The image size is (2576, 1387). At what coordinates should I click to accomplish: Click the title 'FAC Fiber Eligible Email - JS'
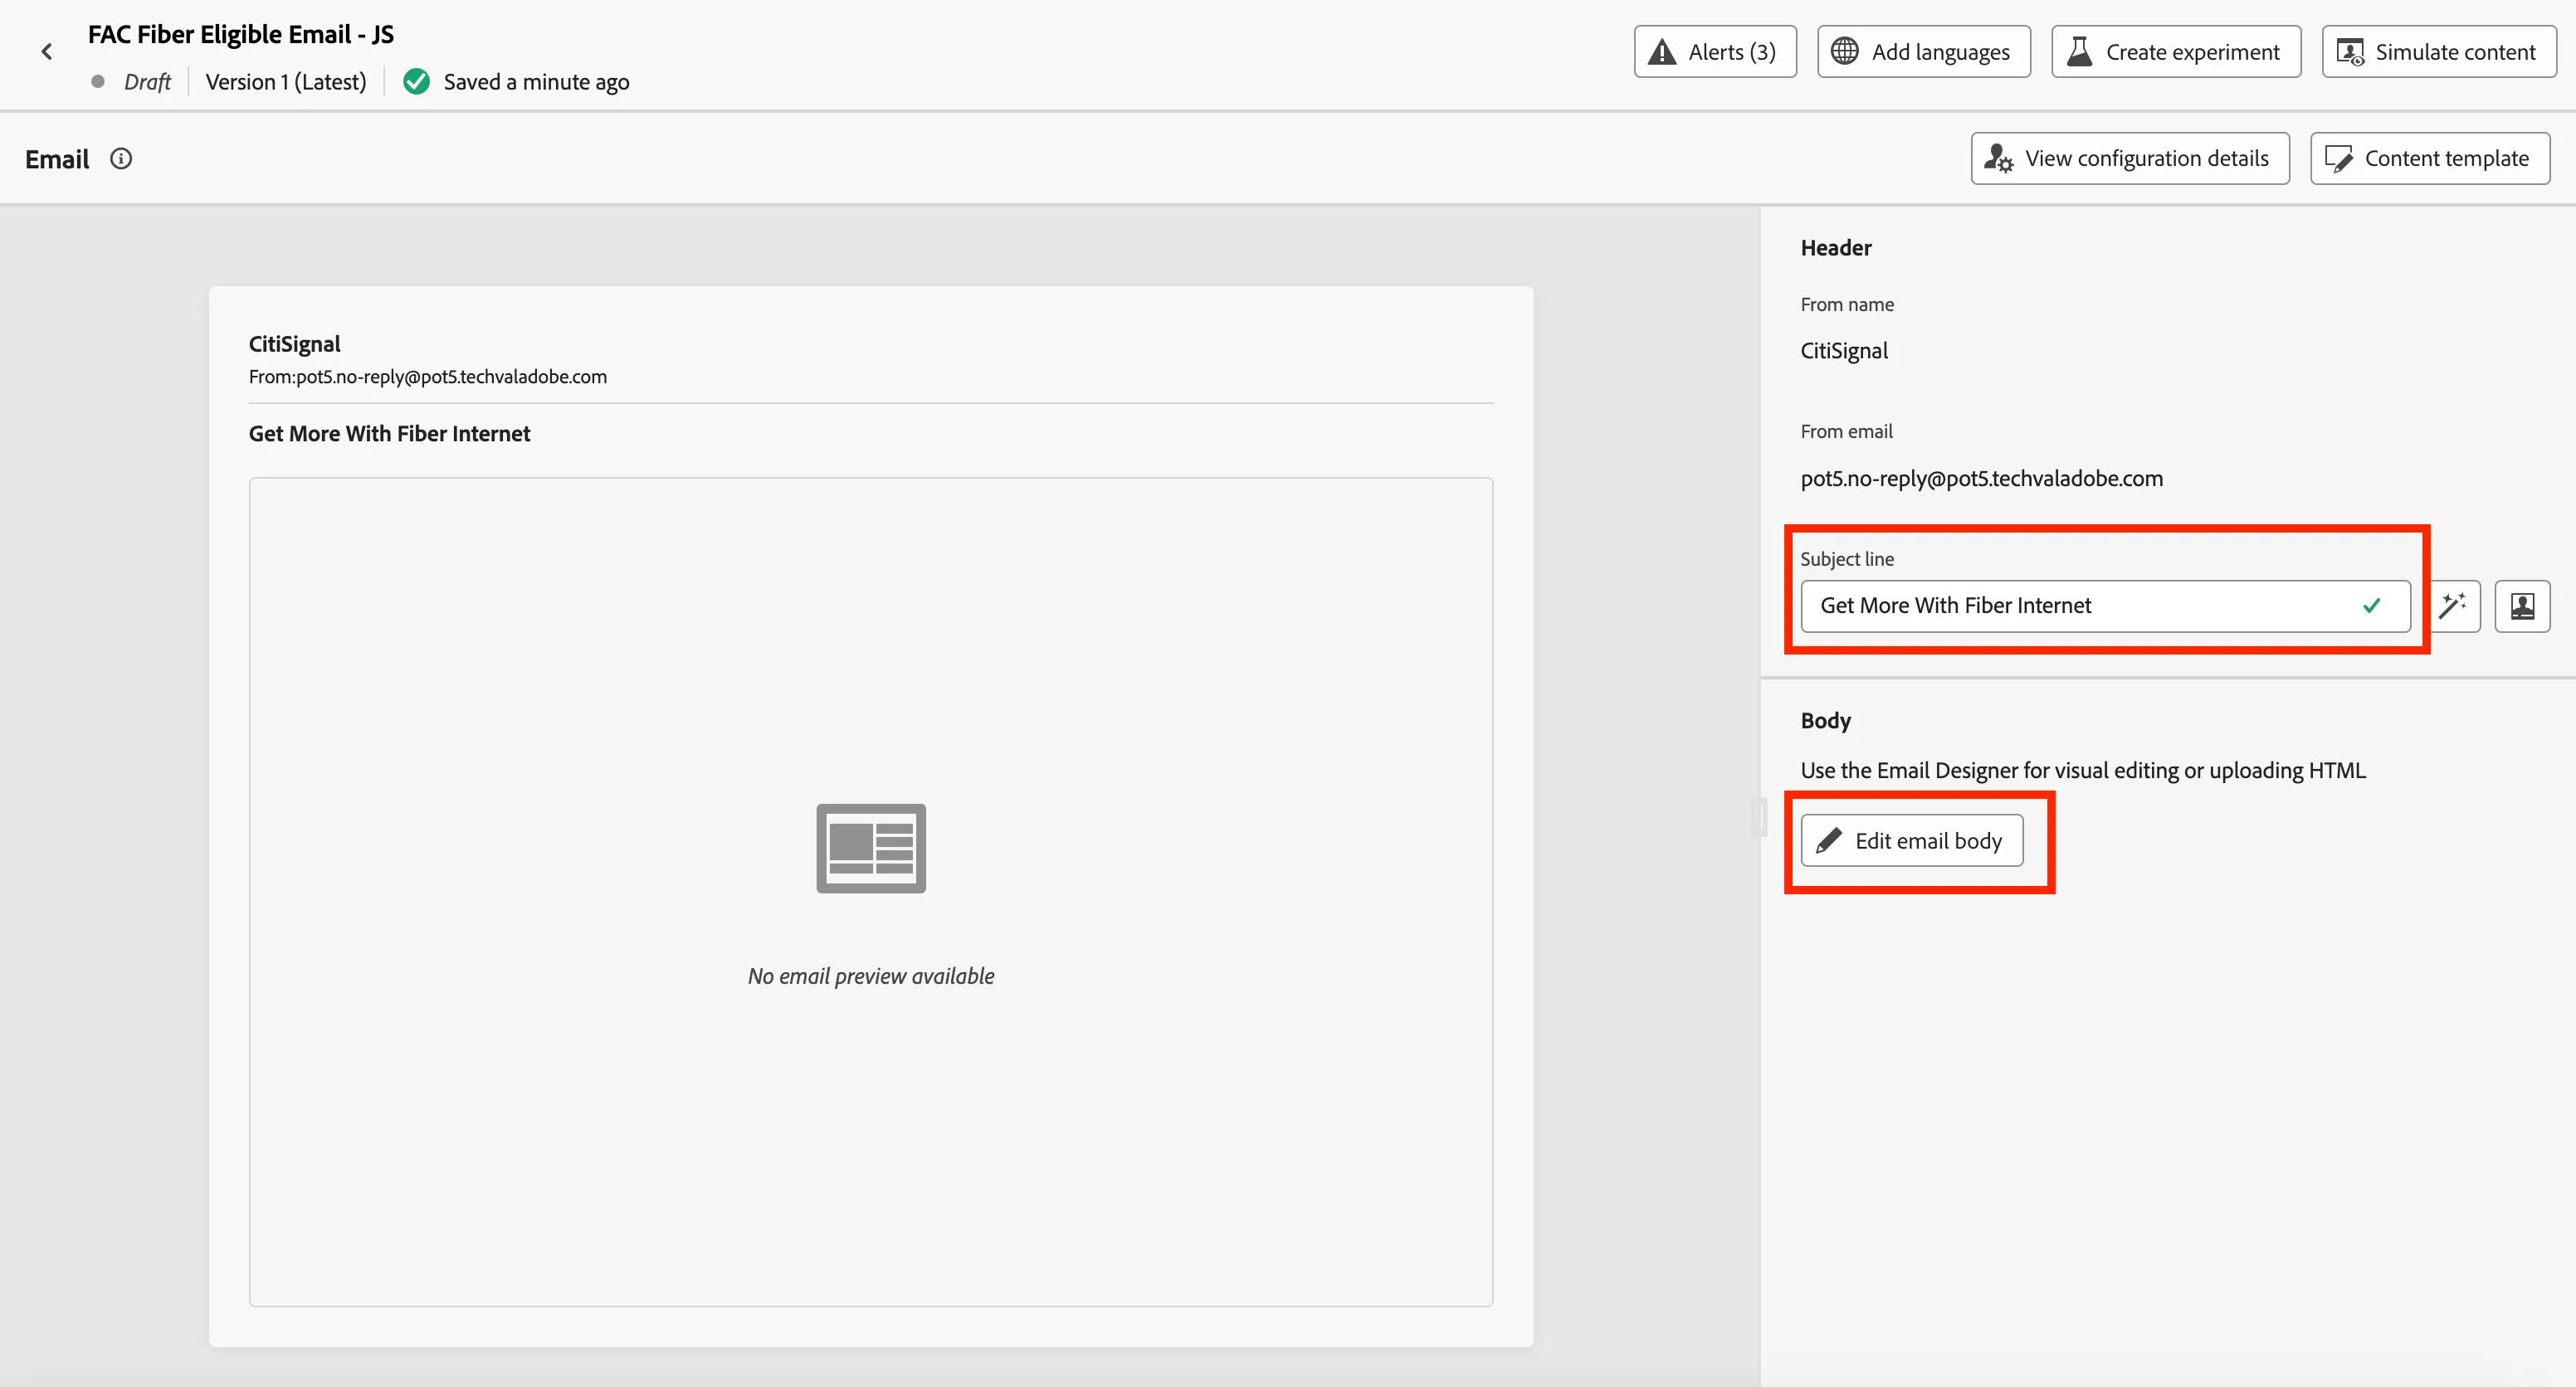pyautogui.click(x=241, y=35)
